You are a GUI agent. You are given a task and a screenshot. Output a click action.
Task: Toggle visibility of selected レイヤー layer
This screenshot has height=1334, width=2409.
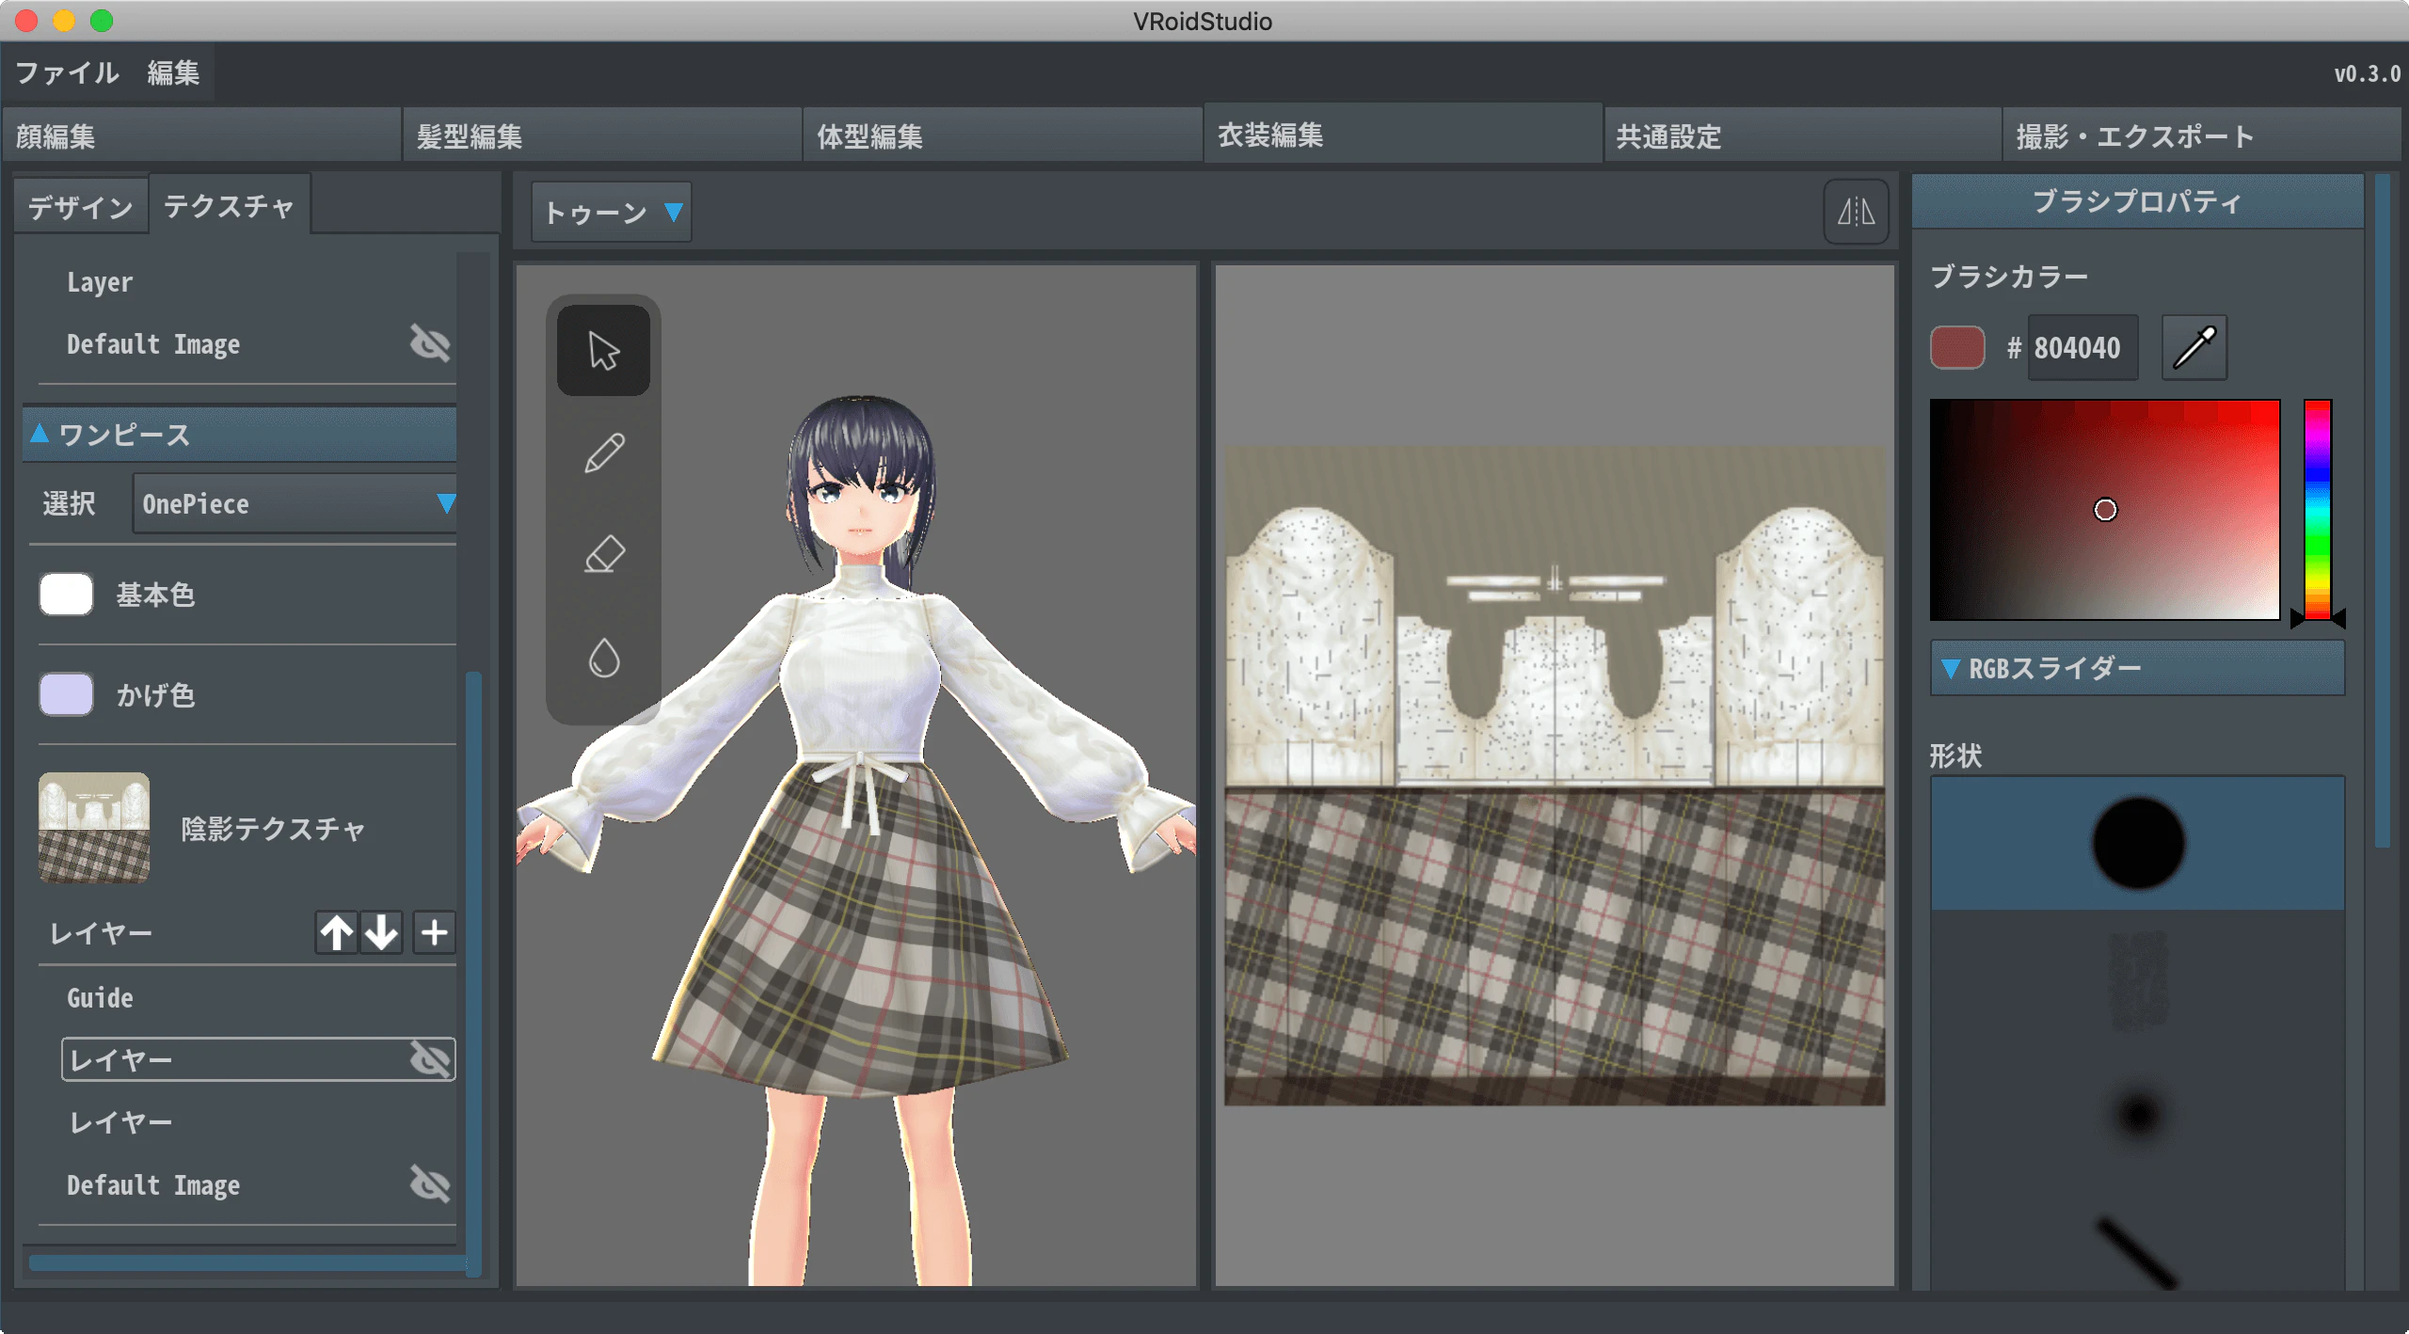pyautogui.click(x=430, y=1059)
